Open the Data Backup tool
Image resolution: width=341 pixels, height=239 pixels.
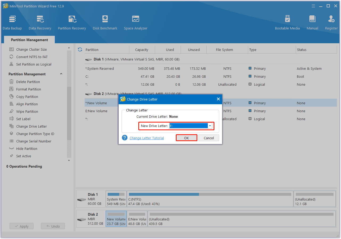(12, 23)
